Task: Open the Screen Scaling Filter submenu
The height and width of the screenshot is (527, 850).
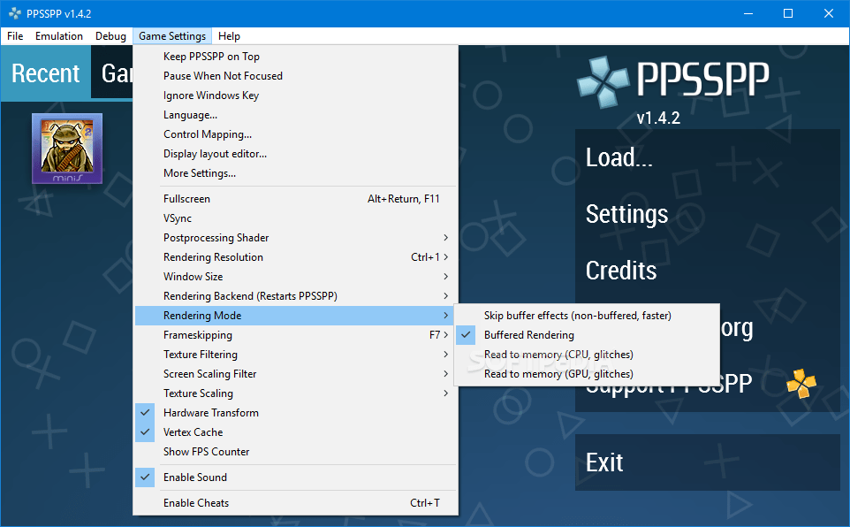Action: [211, 373]
